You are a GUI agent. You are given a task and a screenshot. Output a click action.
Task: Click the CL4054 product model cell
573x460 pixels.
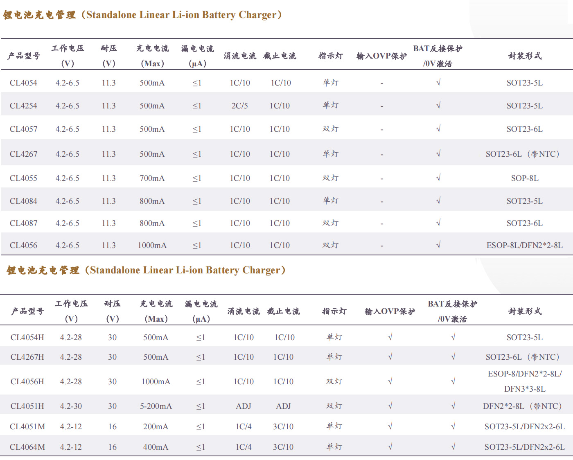point(23,83)
